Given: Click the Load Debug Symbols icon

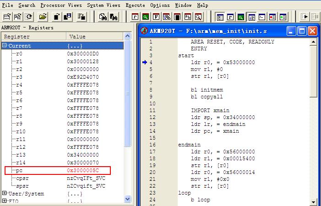Looking at the screenshot, I should click(18, 17).
